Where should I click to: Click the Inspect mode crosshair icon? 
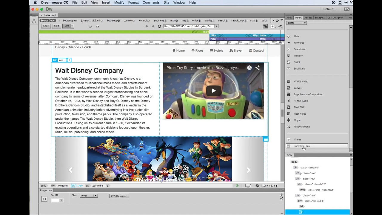click(x=90, y=26)
